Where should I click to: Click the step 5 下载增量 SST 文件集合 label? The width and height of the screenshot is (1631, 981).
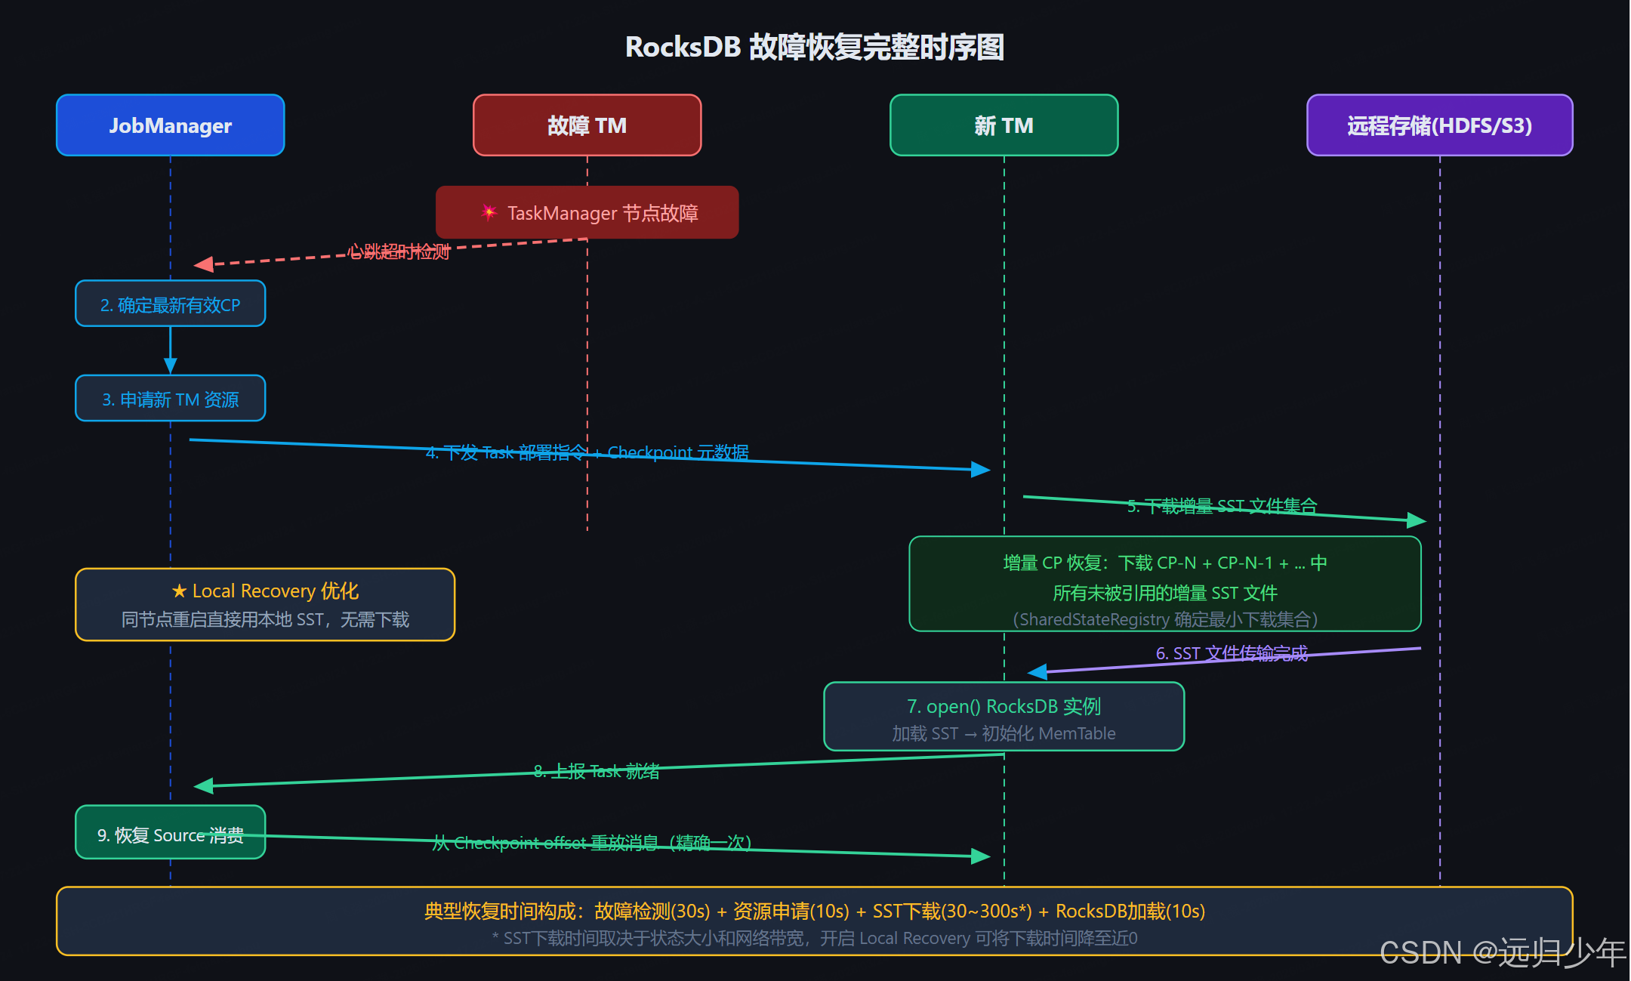pyautogui.click(x=1222, y=506)
